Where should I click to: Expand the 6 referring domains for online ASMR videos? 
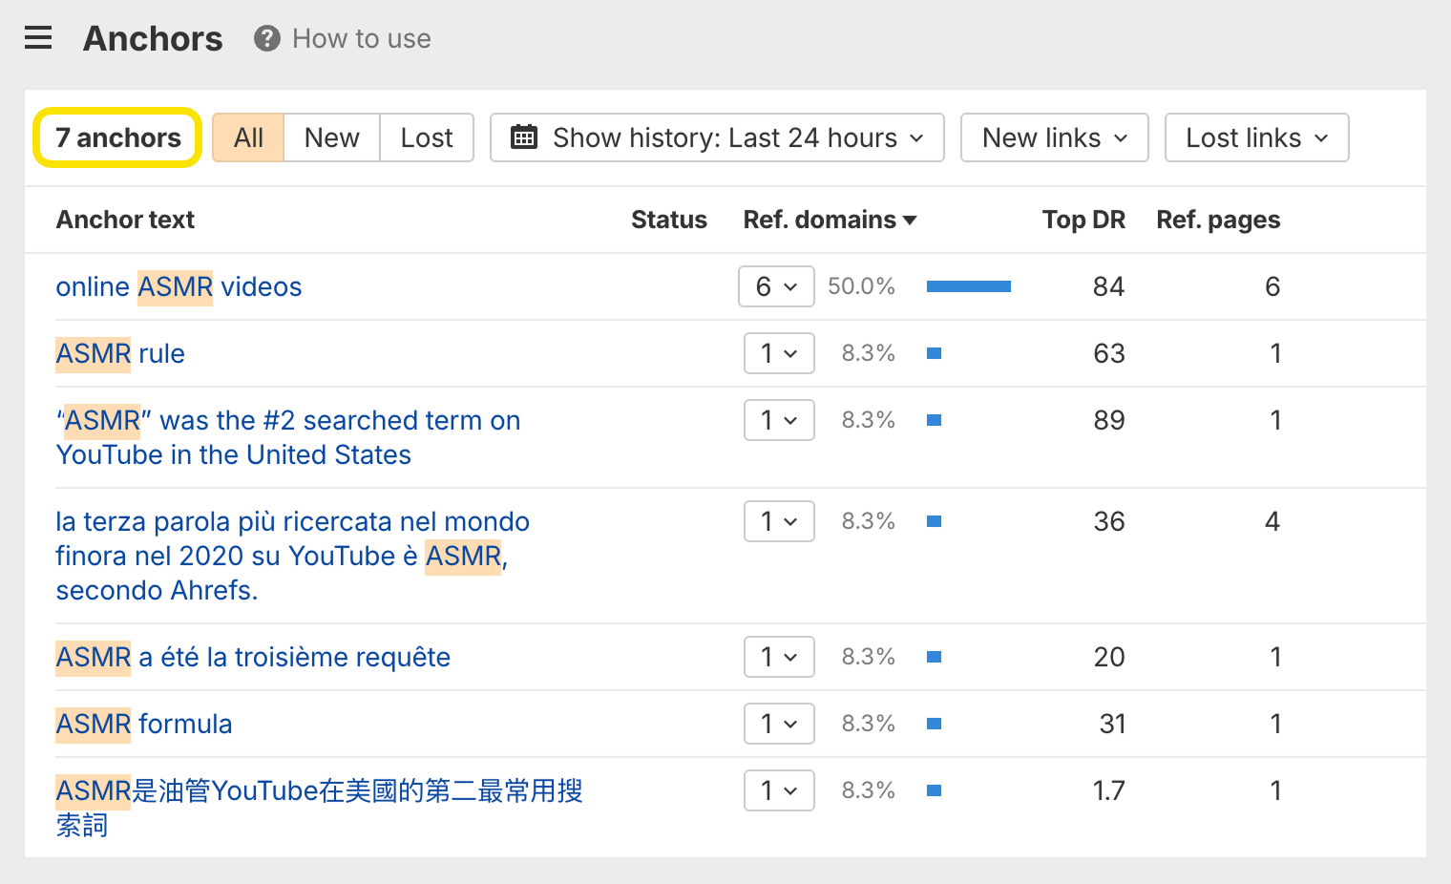[776, 285]
